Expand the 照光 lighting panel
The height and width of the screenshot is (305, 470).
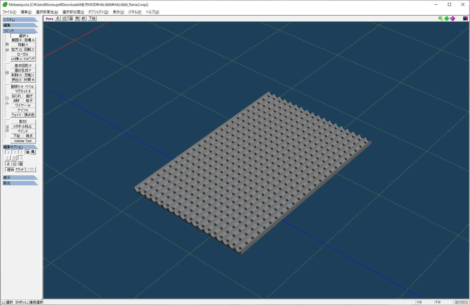(x=20, y=183)
